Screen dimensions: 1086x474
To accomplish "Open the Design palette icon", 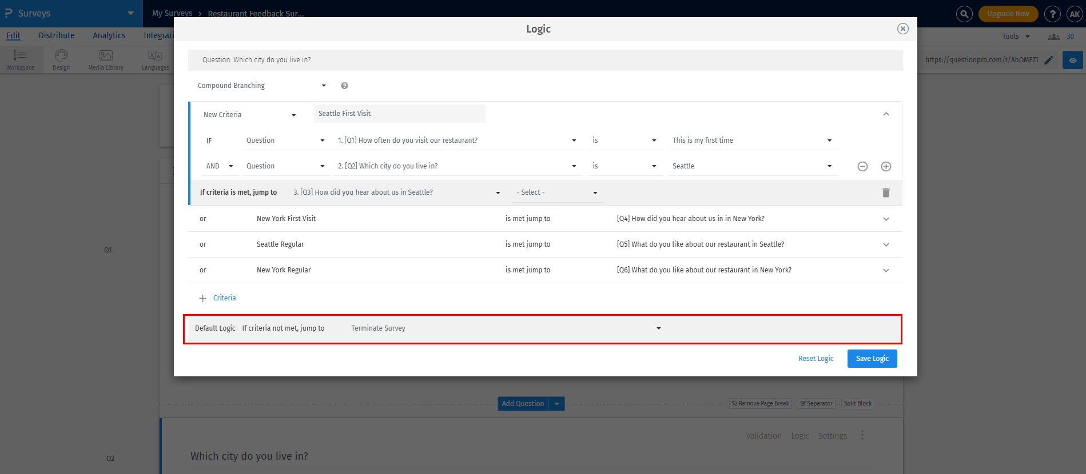I will pyautogui.click(x=61, y=59).
